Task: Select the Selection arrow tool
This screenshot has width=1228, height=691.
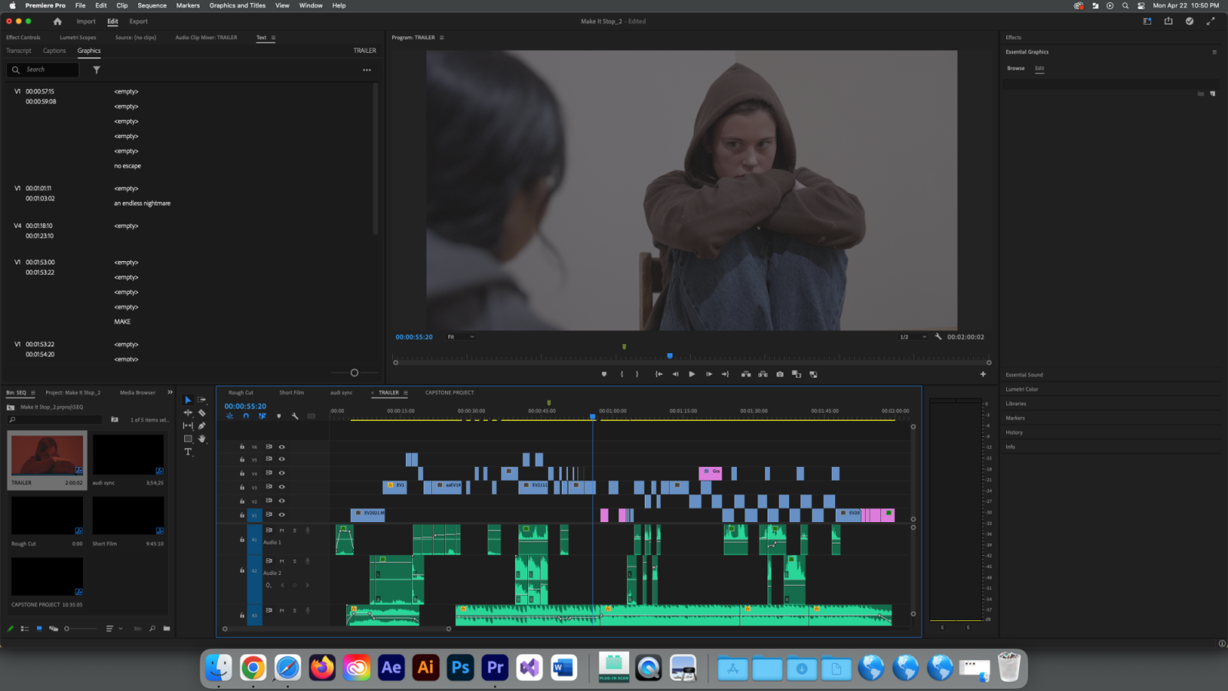Action: pyautogui.click(x=188, y=400)
